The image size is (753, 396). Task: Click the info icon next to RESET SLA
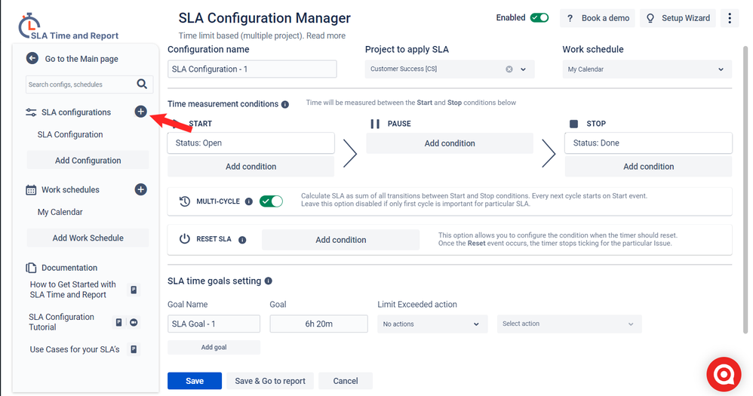coord(242,240)
